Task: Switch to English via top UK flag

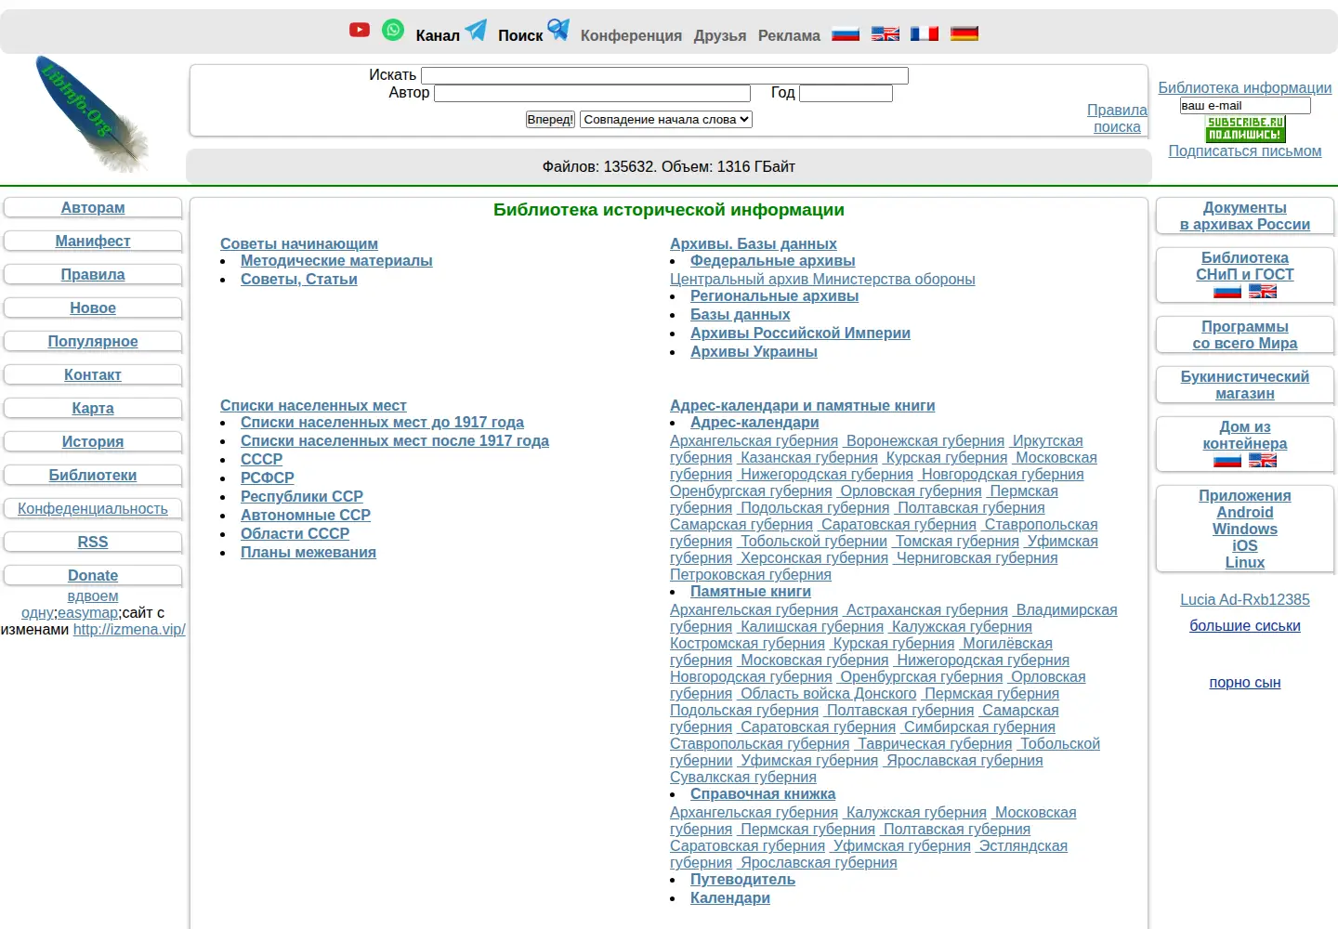Action: 885,34
